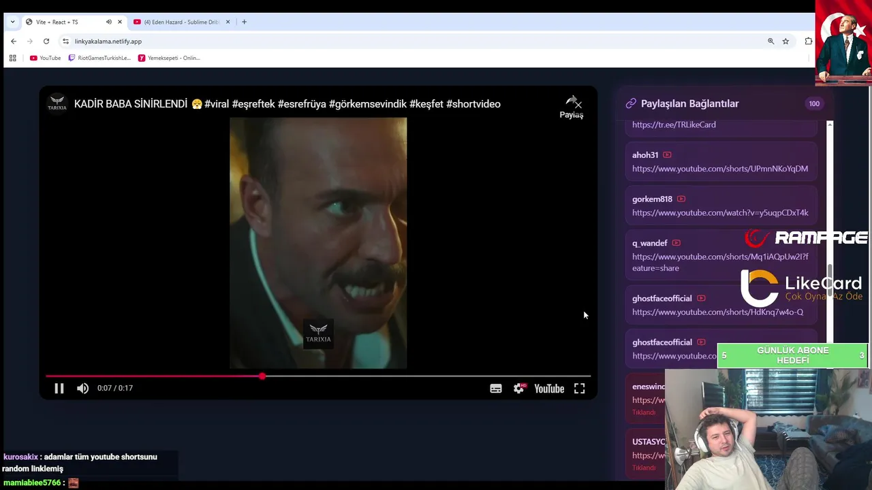Click the browser forward arrow

(x=30, y=42)
